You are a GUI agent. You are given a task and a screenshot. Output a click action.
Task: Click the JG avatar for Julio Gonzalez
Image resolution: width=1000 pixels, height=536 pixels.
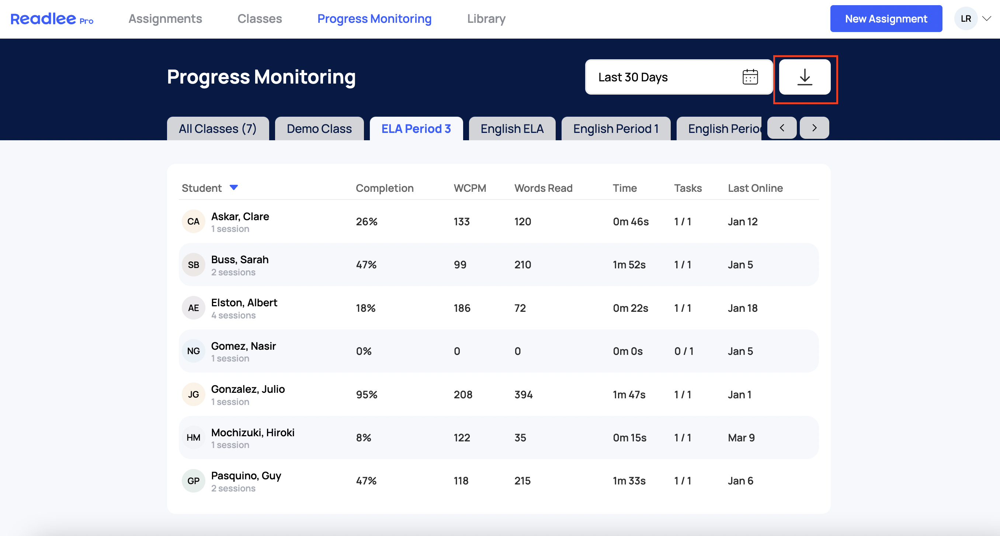(193, 395)
